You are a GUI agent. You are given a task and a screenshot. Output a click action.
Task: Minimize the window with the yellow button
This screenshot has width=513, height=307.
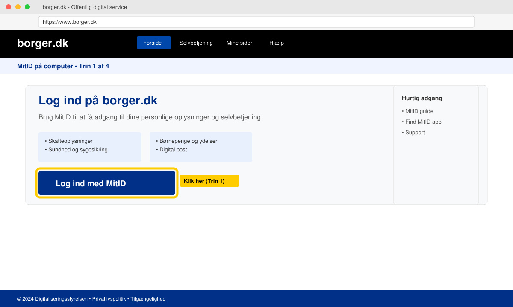(x=18, y=7)
